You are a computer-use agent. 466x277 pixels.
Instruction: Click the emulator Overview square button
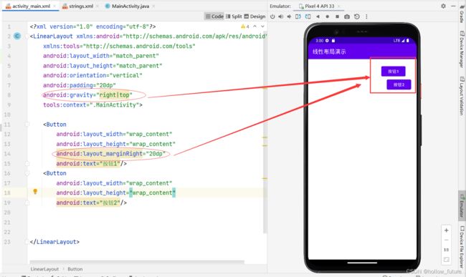(337, 16)
